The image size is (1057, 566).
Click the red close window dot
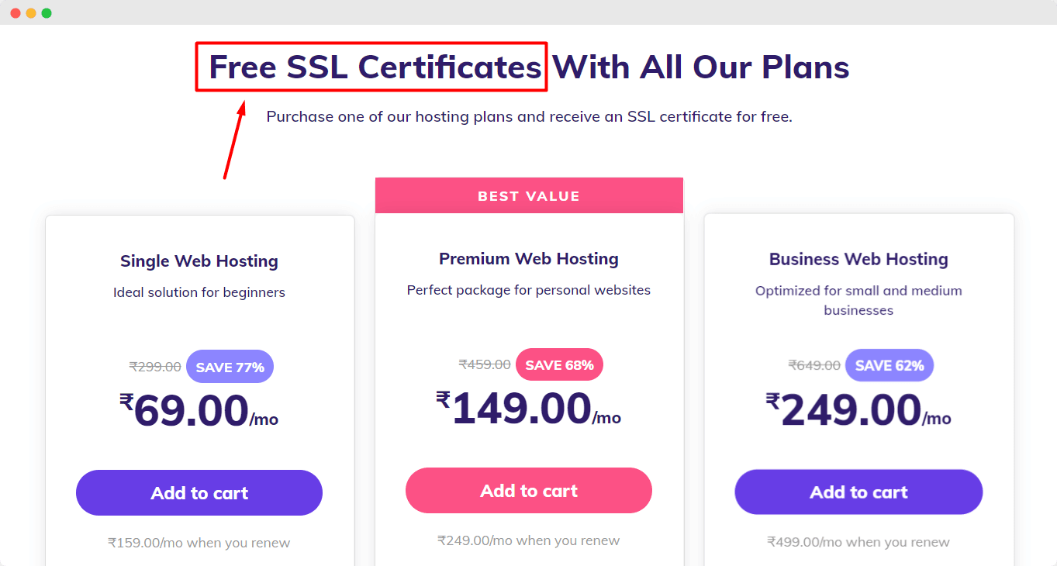pyautogui.click(x=16, y=13)
